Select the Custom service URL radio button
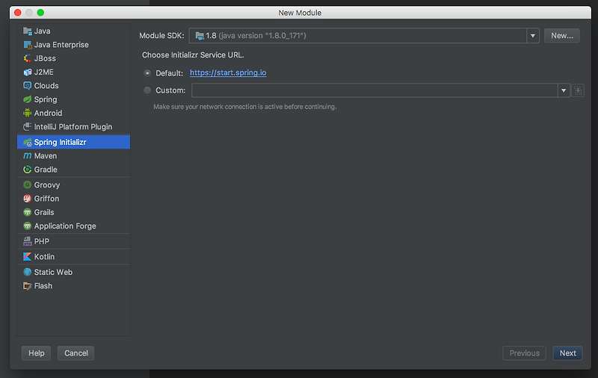This screenshot has height=378, width=598. click(x=147, y=90)
